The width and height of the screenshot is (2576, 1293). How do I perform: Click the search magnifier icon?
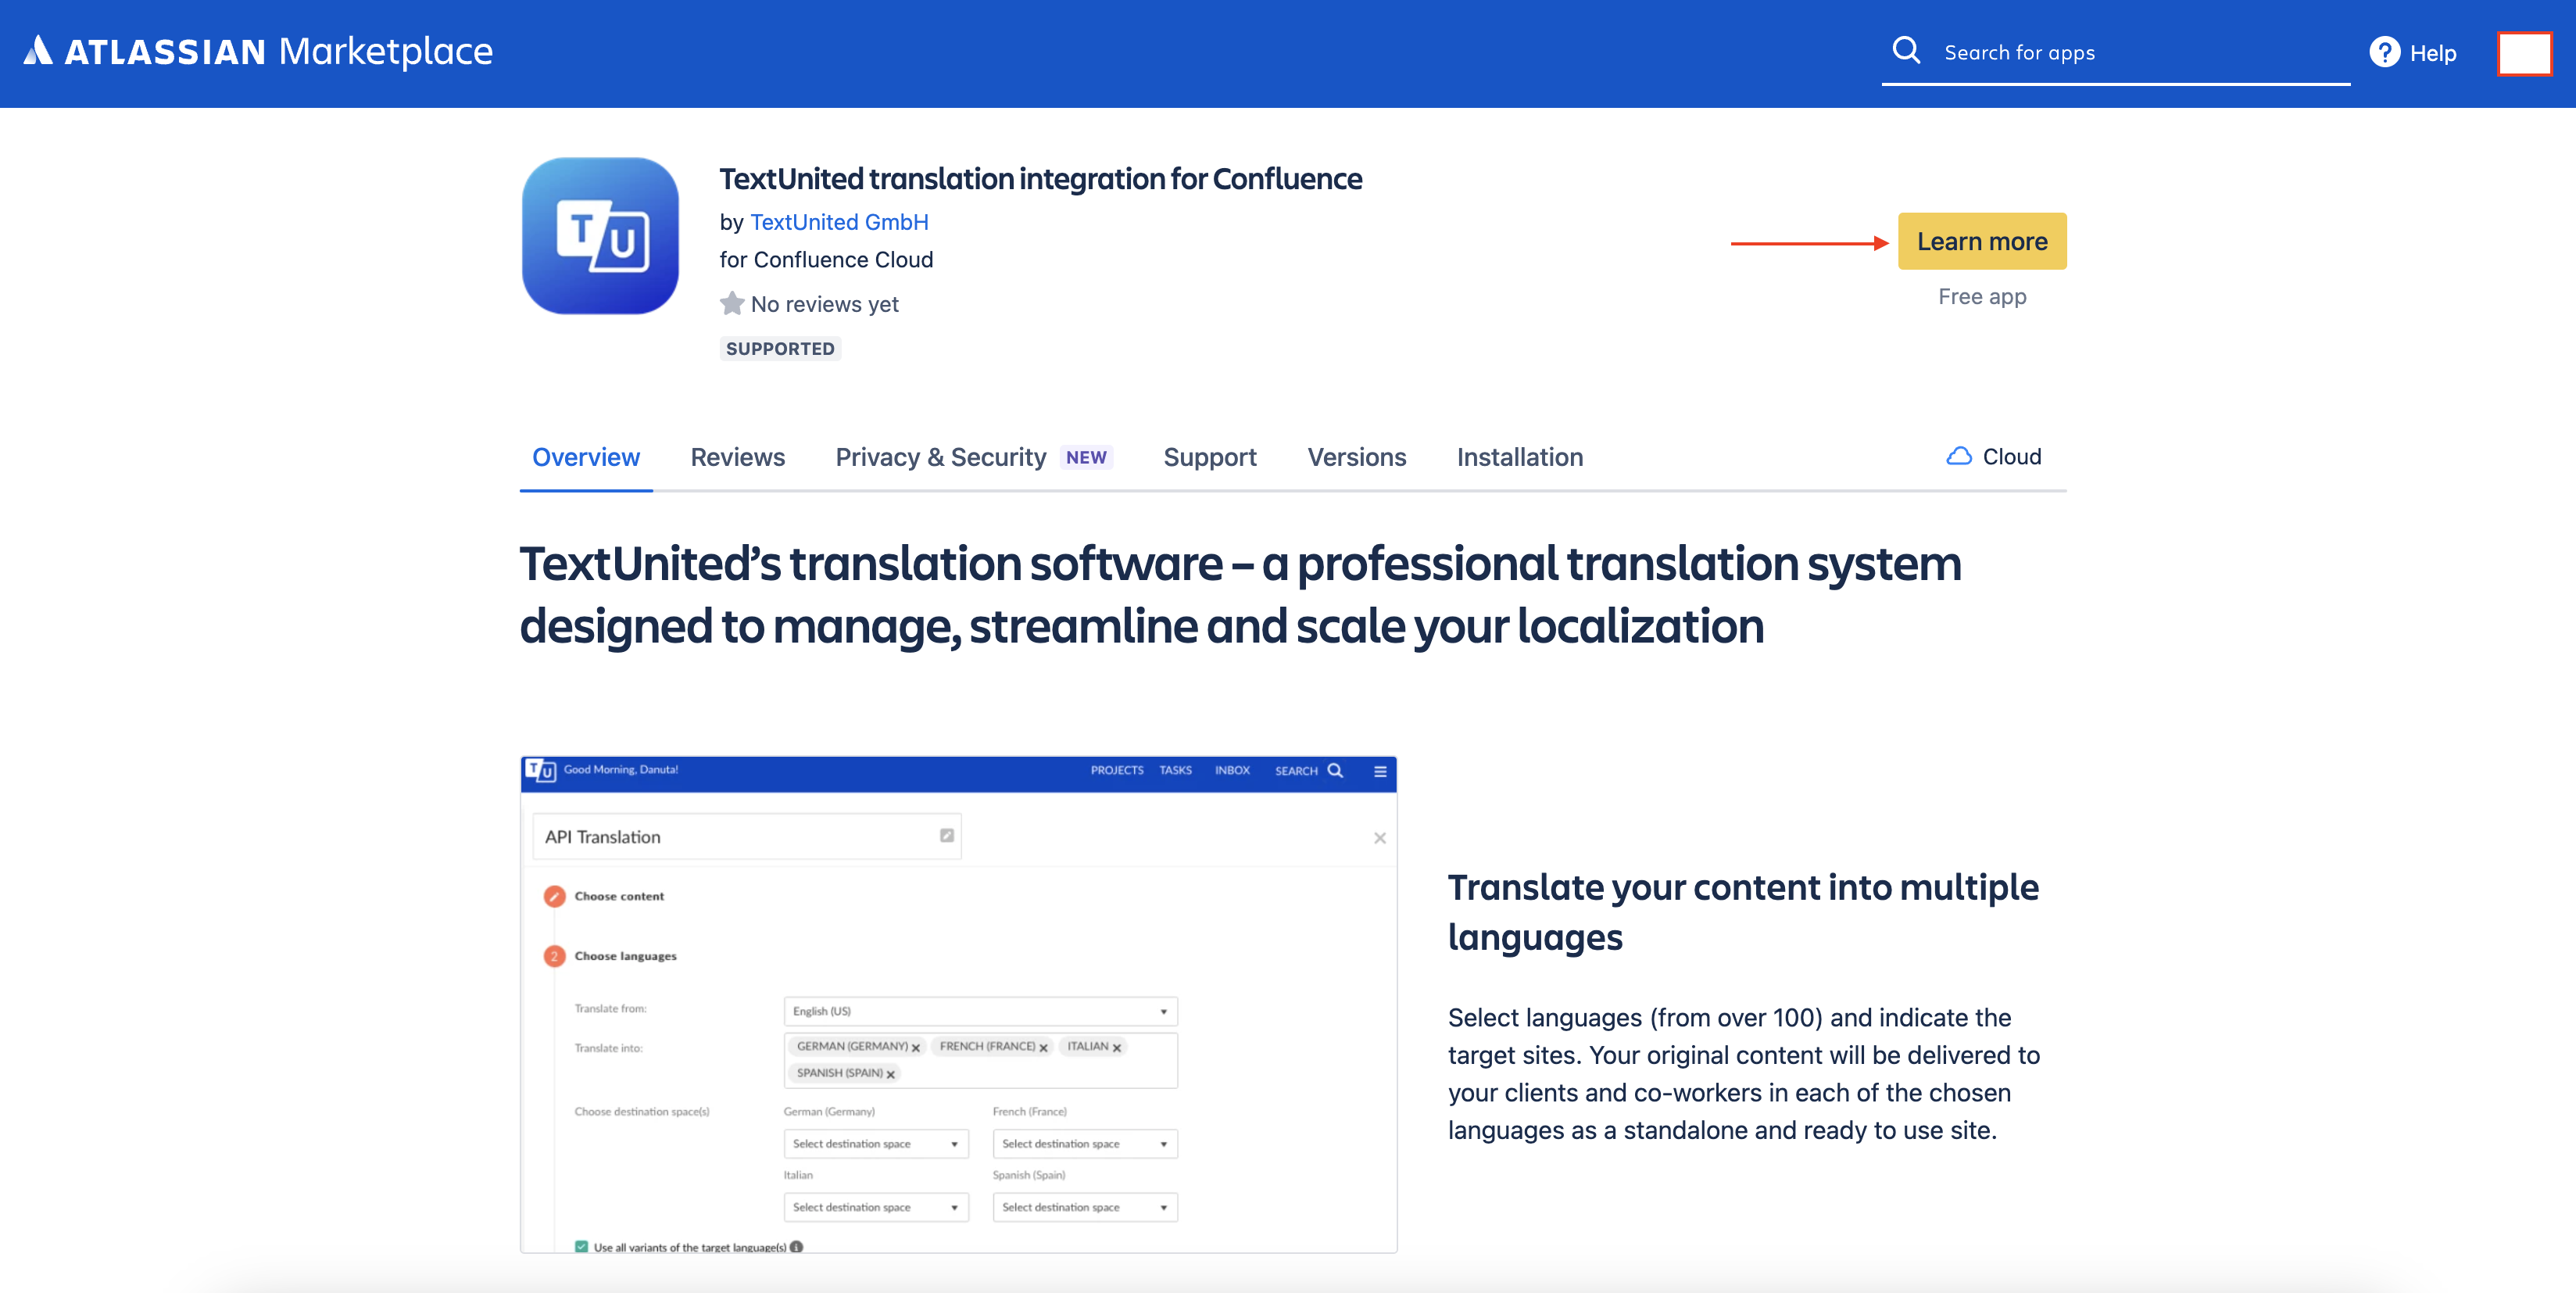click(1907, 51)
